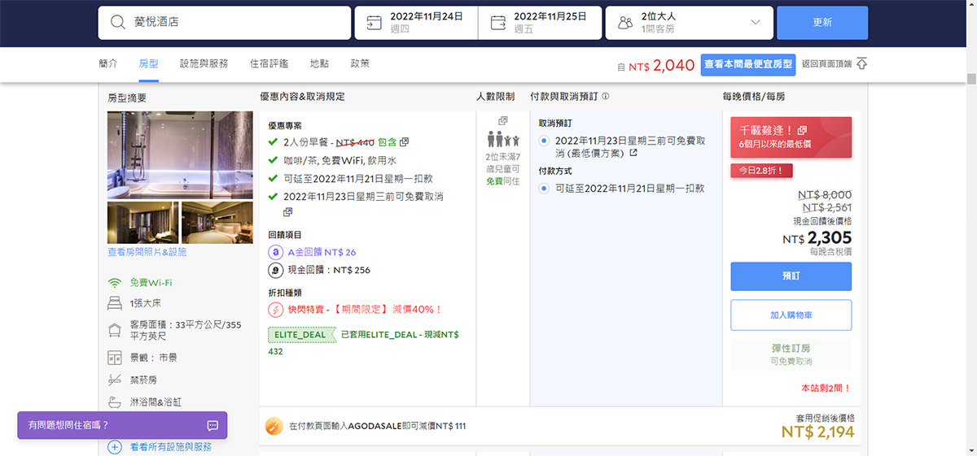
Task: Switch to the 住宿評鑑 tab
Action: tap(269, 63)
